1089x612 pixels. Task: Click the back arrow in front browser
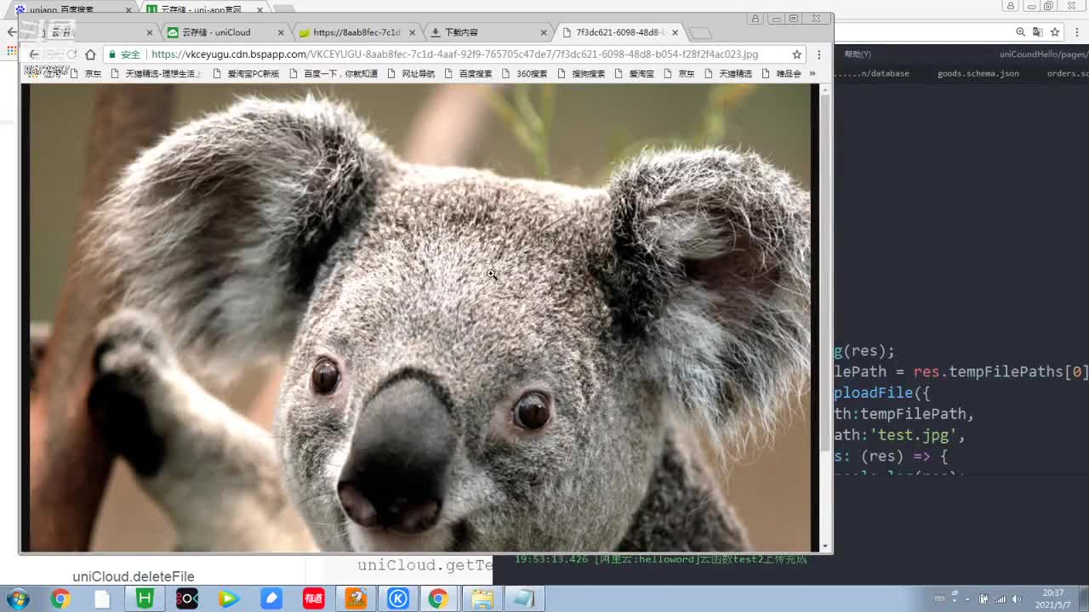tap(33, 54)
